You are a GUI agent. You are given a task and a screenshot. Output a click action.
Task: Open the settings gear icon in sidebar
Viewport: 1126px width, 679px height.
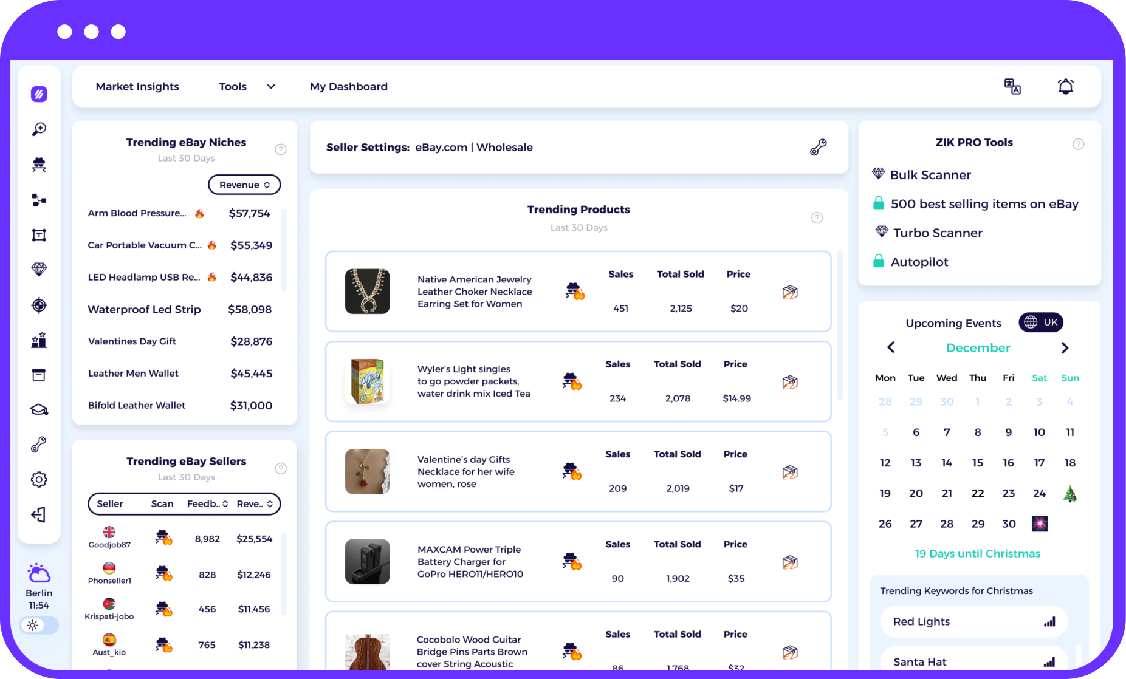coord(39,480)
